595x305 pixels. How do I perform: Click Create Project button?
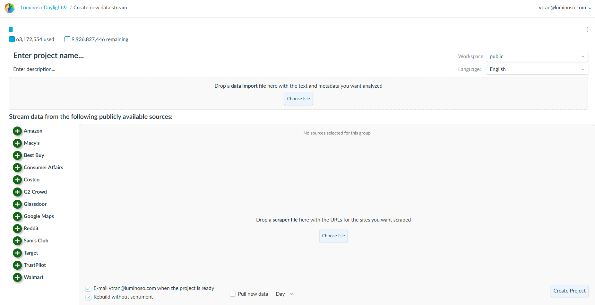click(x=569, y=291)
